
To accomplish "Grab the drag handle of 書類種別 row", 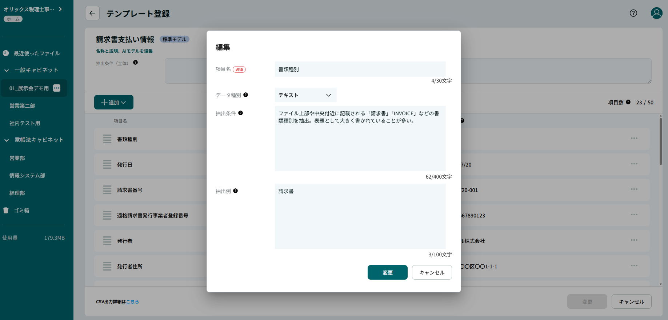I will (x=107, y=139).
